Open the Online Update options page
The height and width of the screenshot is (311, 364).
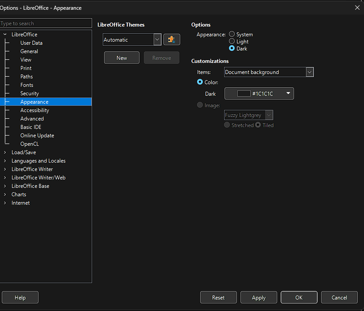[37, 136]
